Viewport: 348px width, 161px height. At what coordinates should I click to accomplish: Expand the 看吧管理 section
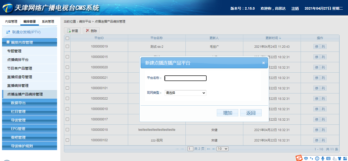pyautogui.click(x=30, y=137)
